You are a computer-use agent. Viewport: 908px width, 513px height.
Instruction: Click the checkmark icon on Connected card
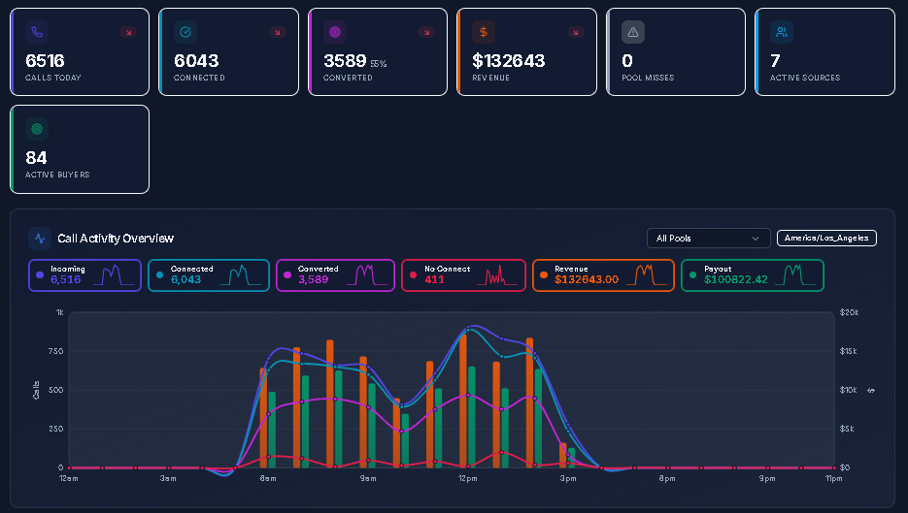185,32
